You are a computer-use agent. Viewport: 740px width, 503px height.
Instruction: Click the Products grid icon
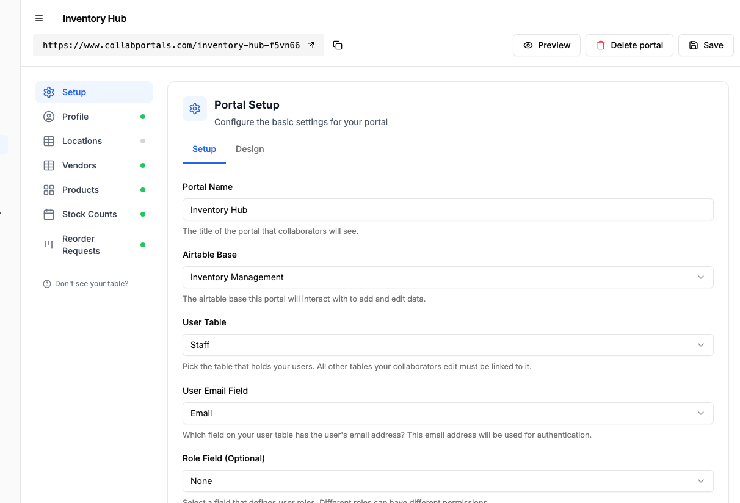pyautogui.click(x=49, y=190)
